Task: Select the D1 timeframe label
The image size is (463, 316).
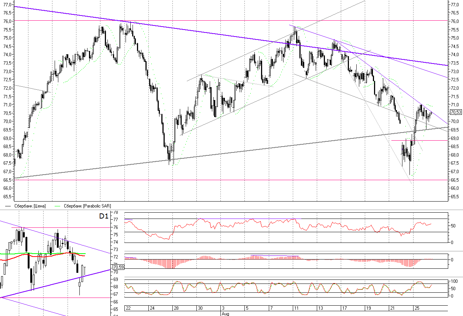Action: 104,216
